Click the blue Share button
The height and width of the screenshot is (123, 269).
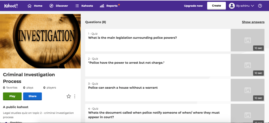coord(32,96)
